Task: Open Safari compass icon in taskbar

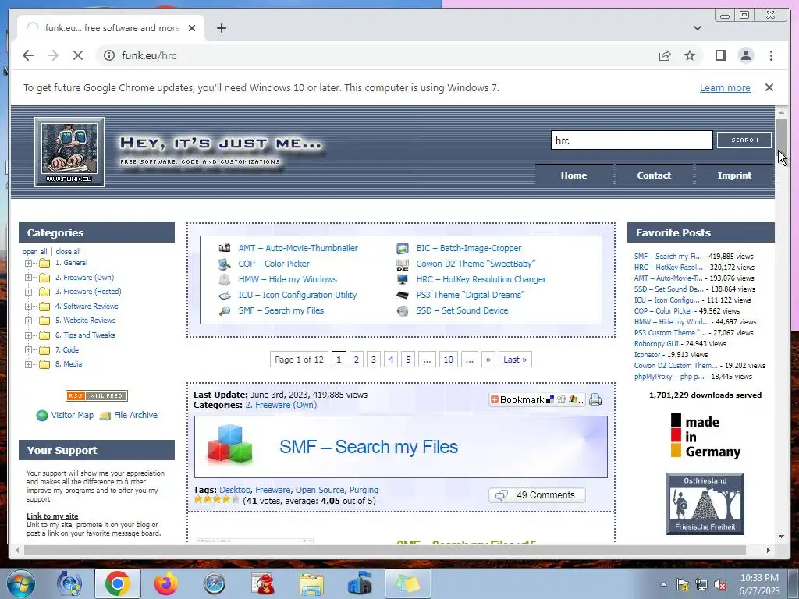Action: pos(215,583)
